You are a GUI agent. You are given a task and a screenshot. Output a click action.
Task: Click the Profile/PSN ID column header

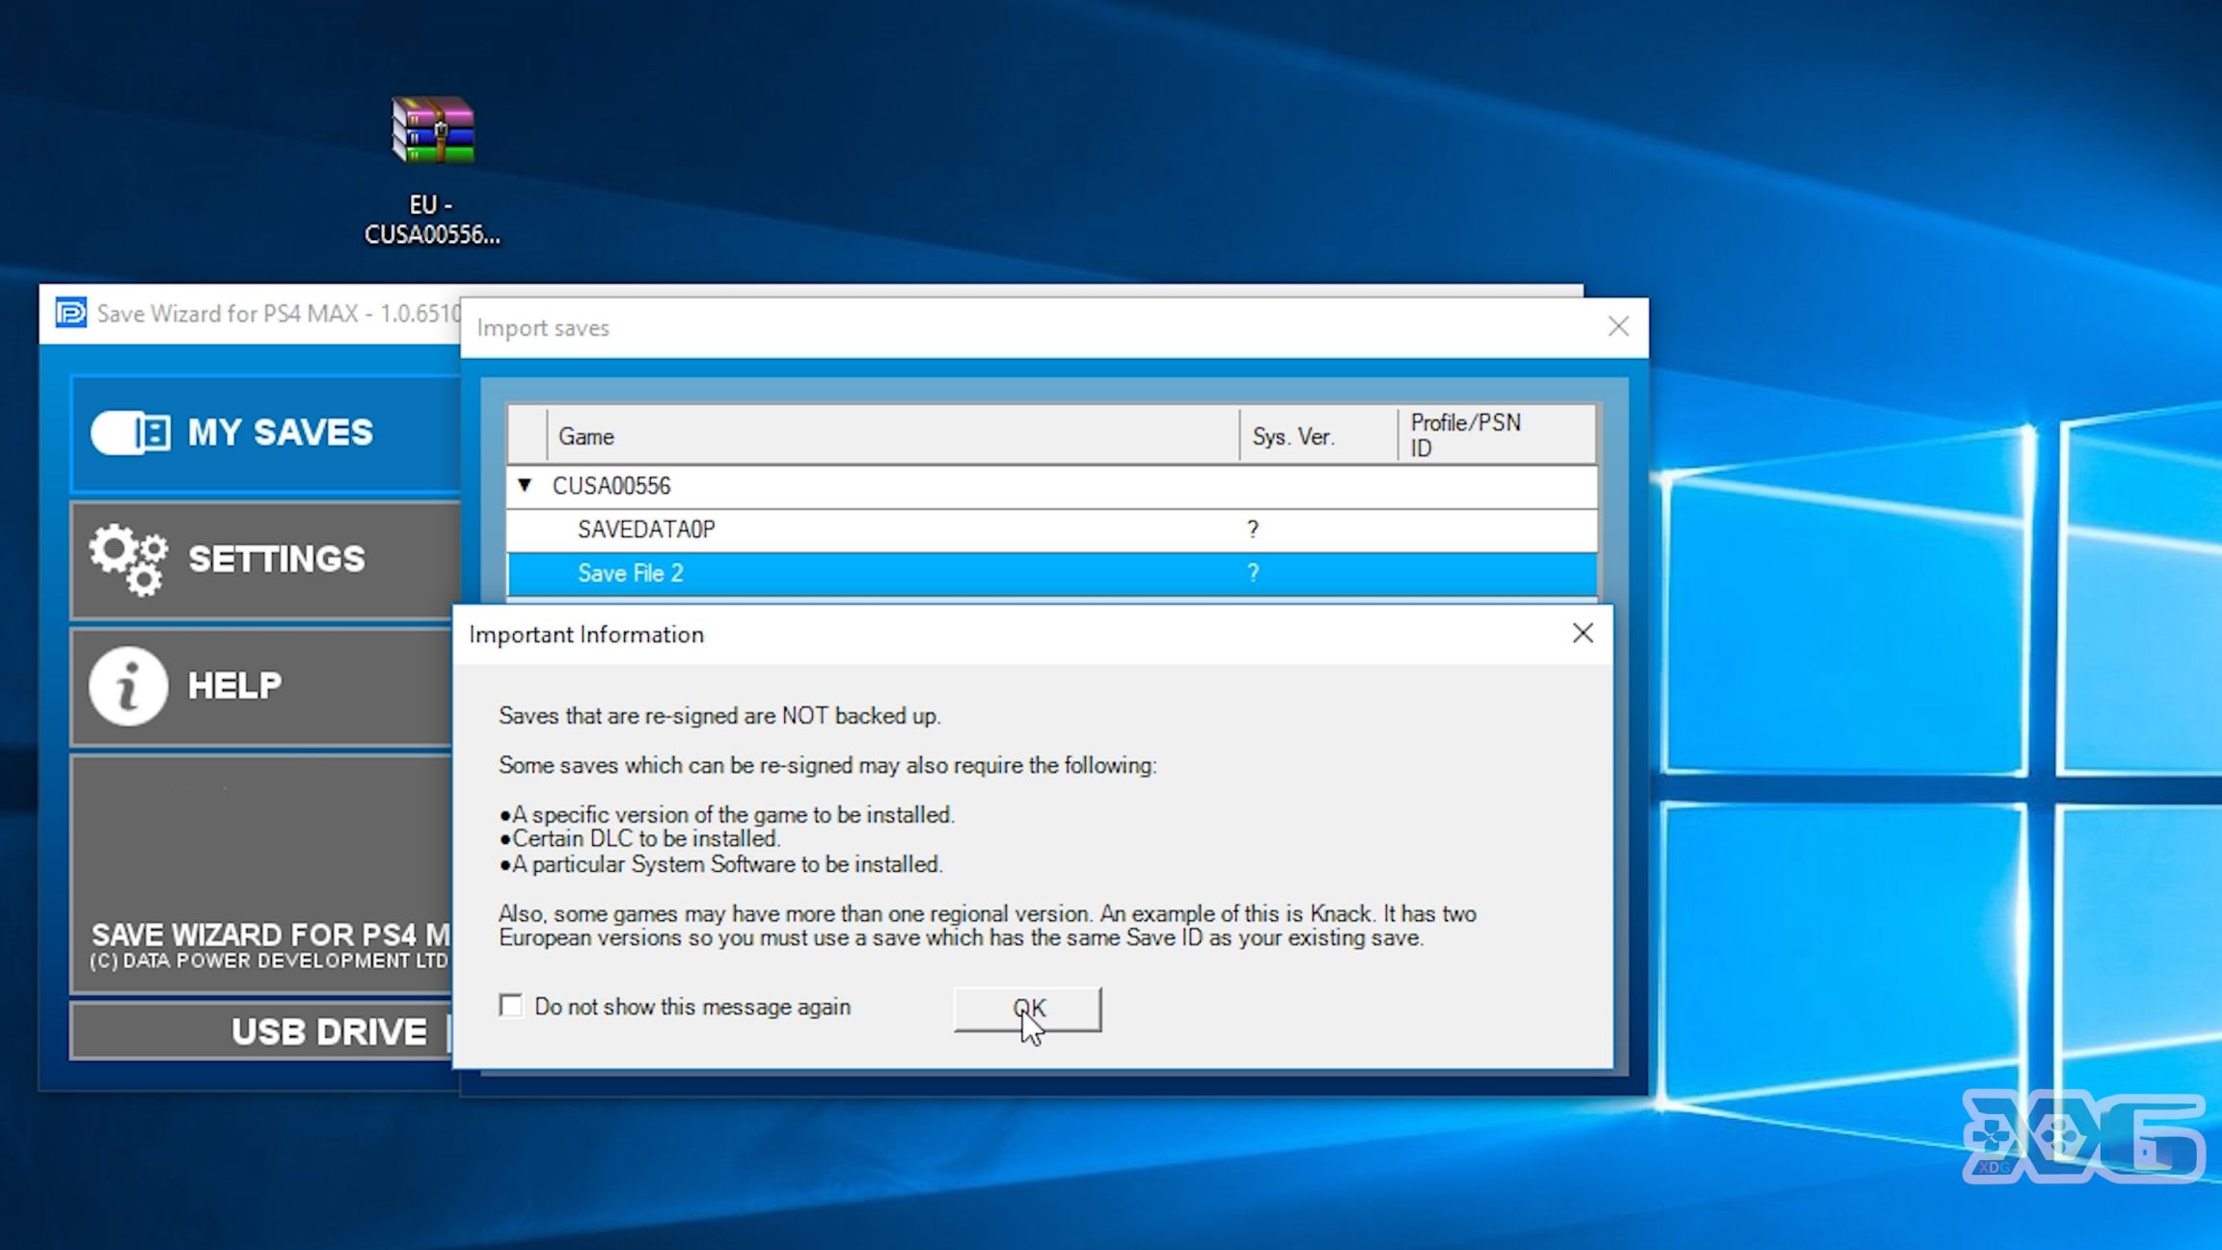(x=1497, y=436)
